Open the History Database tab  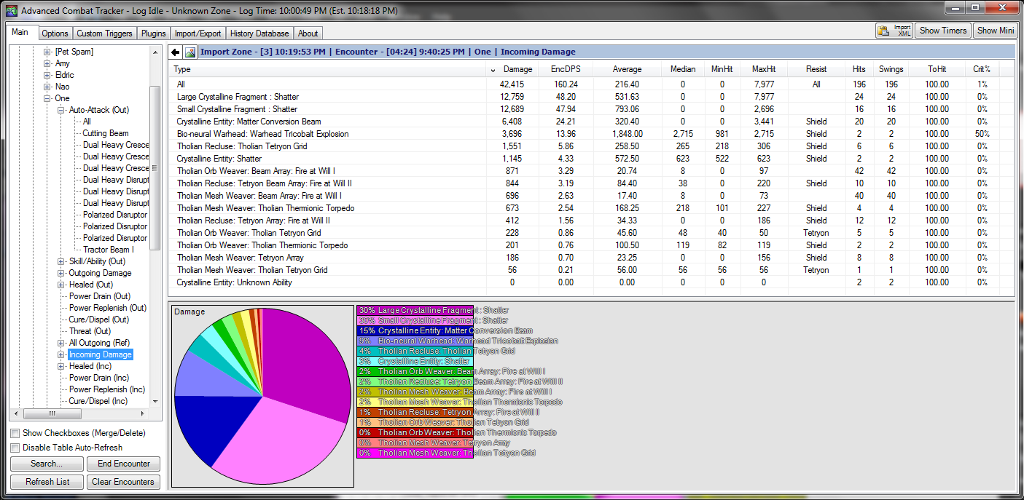tap(259, 33)
